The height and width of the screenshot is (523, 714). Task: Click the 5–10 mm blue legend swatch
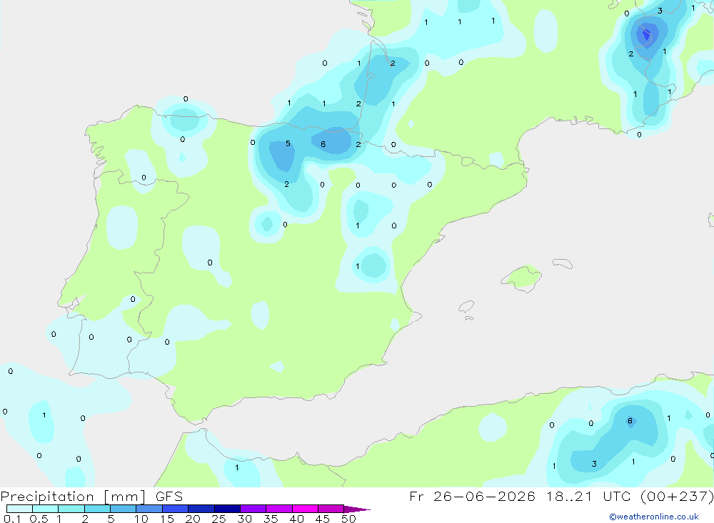[x=123, y=509]
